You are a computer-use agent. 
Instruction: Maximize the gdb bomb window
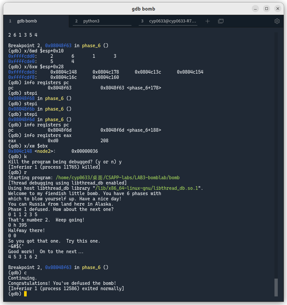click(267, 9)
